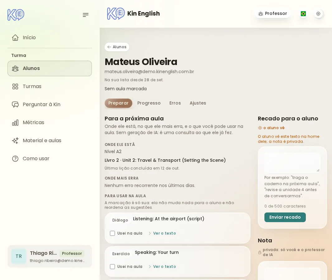The height and width of the screenshot is (280, 332).
Task: Expand 'Ver o texto' for Speaking: Your turn
Action: 162,267
